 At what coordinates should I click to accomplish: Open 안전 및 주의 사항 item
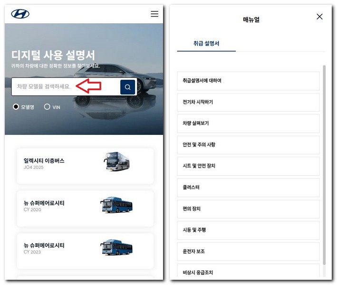click(248, 145)
